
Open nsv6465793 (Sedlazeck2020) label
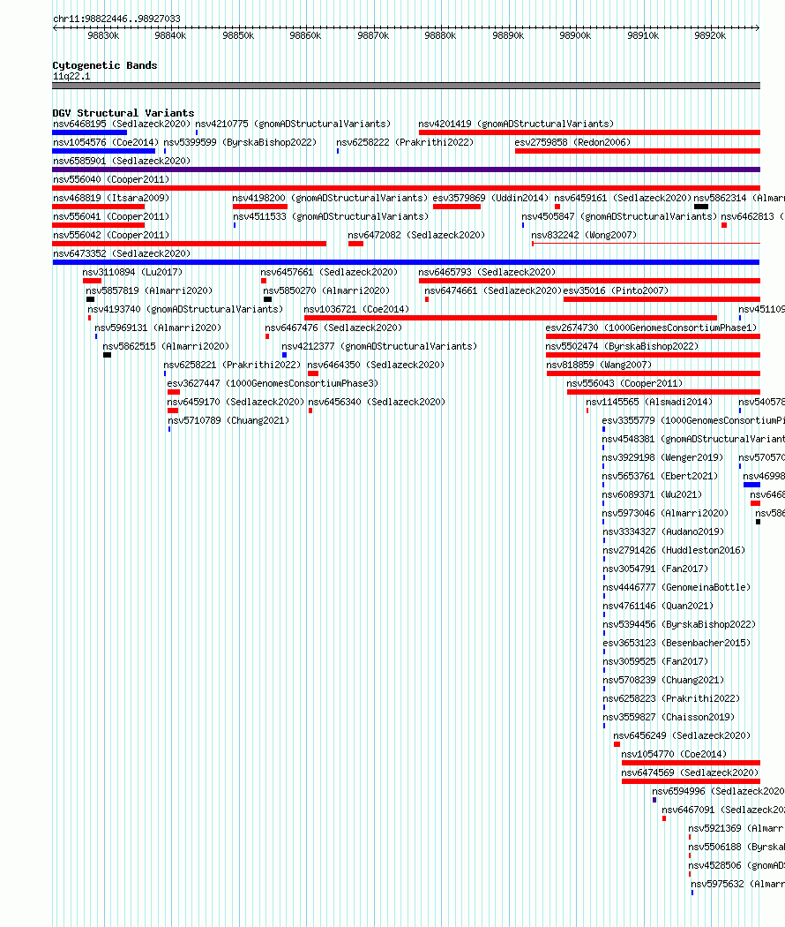tap(487, 272)
